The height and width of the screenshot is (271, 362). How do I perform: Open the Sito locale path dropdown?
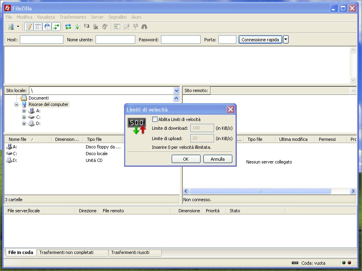pos(176,91)
